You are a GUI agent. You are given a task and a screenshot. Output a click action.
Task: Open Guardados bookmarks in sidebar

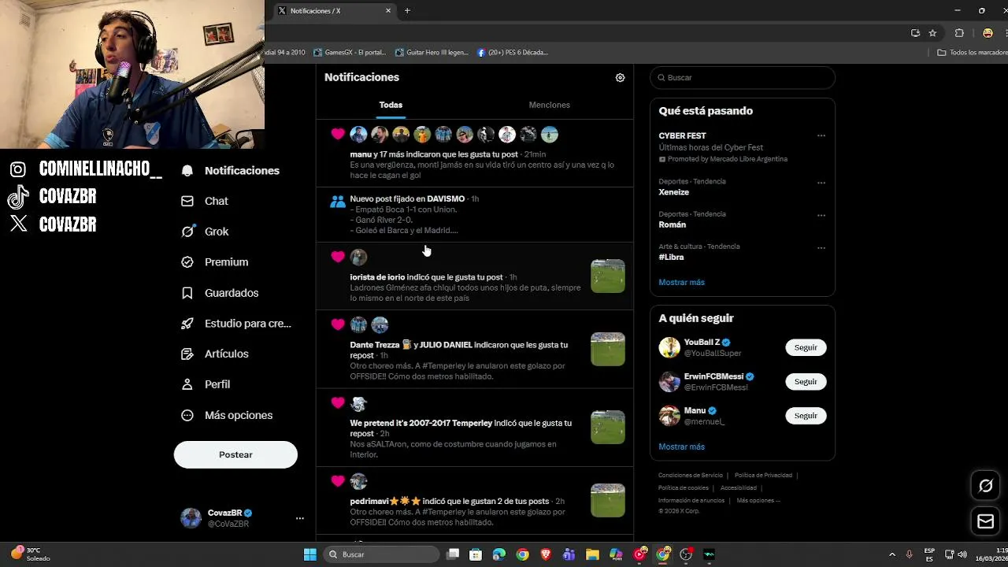coord(219,293)
